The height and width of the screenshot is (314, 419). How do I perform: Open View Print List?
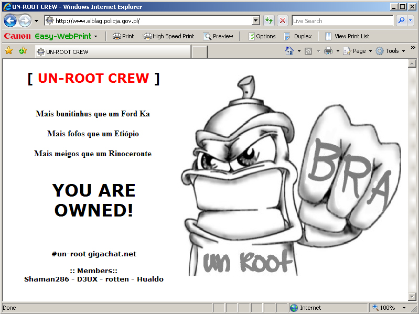click(347, 36)
